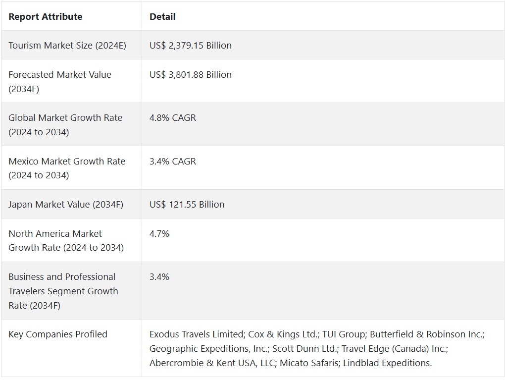Screen dimensions: 505x380
Task: Select the 'Forecasted Market Value (2034F)' cell
Action: coord(60,82)
